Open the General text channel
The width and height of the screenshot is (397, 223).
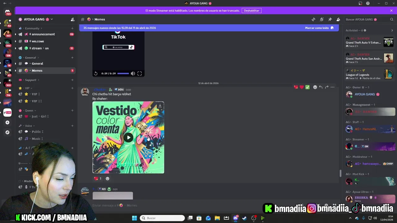tap(46, 63)
